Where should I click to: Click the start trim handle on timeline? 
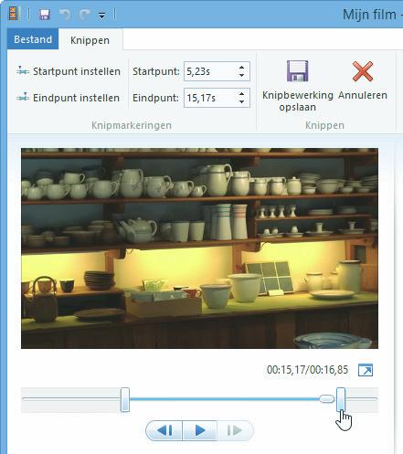125,399
